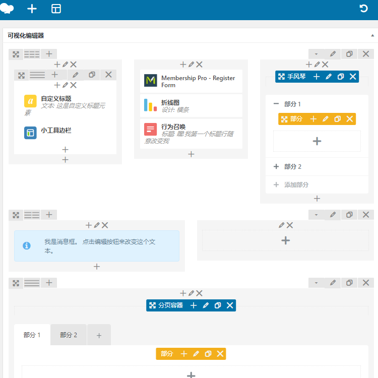The image size is (378, 378).
Task: Clone the row containing the message box
Action: [x=349, y=215]
